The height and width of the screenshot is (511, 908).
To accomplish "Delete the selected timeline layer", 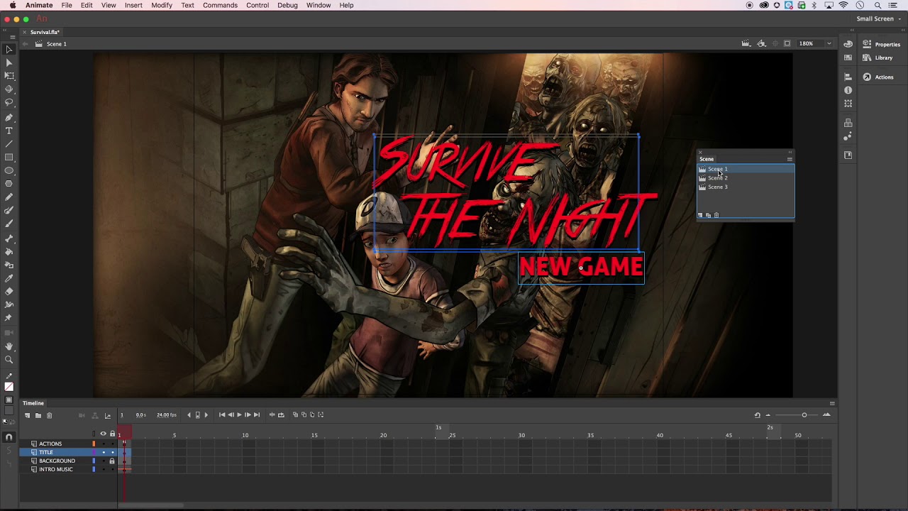I will pos(49,415).
